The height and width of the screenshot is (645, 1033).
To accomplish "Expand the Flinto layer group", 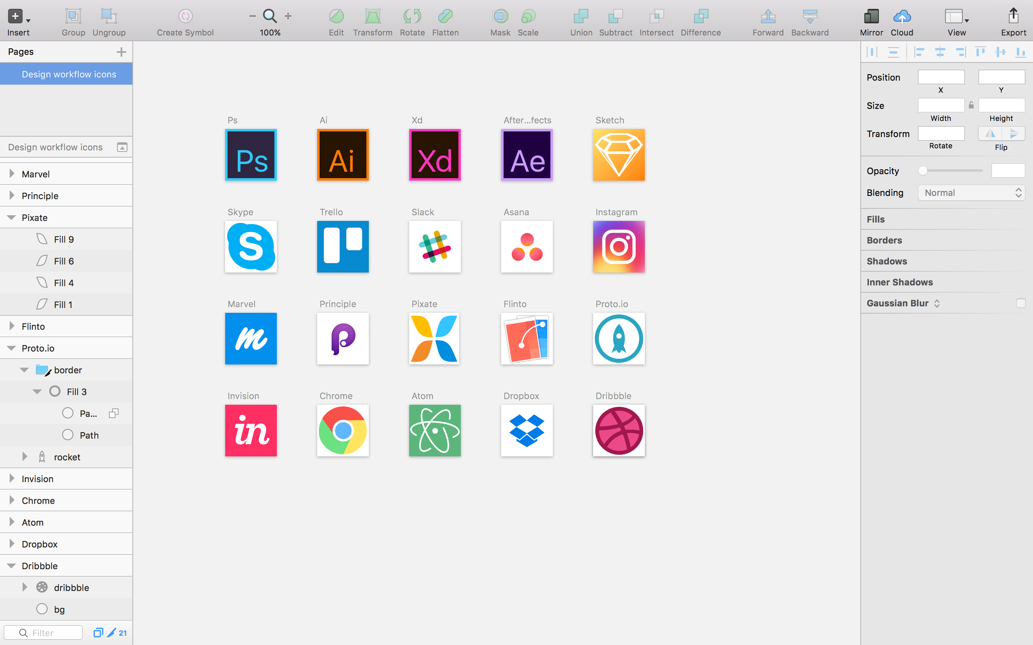I will pyautogui.click(x=12, y=326).
